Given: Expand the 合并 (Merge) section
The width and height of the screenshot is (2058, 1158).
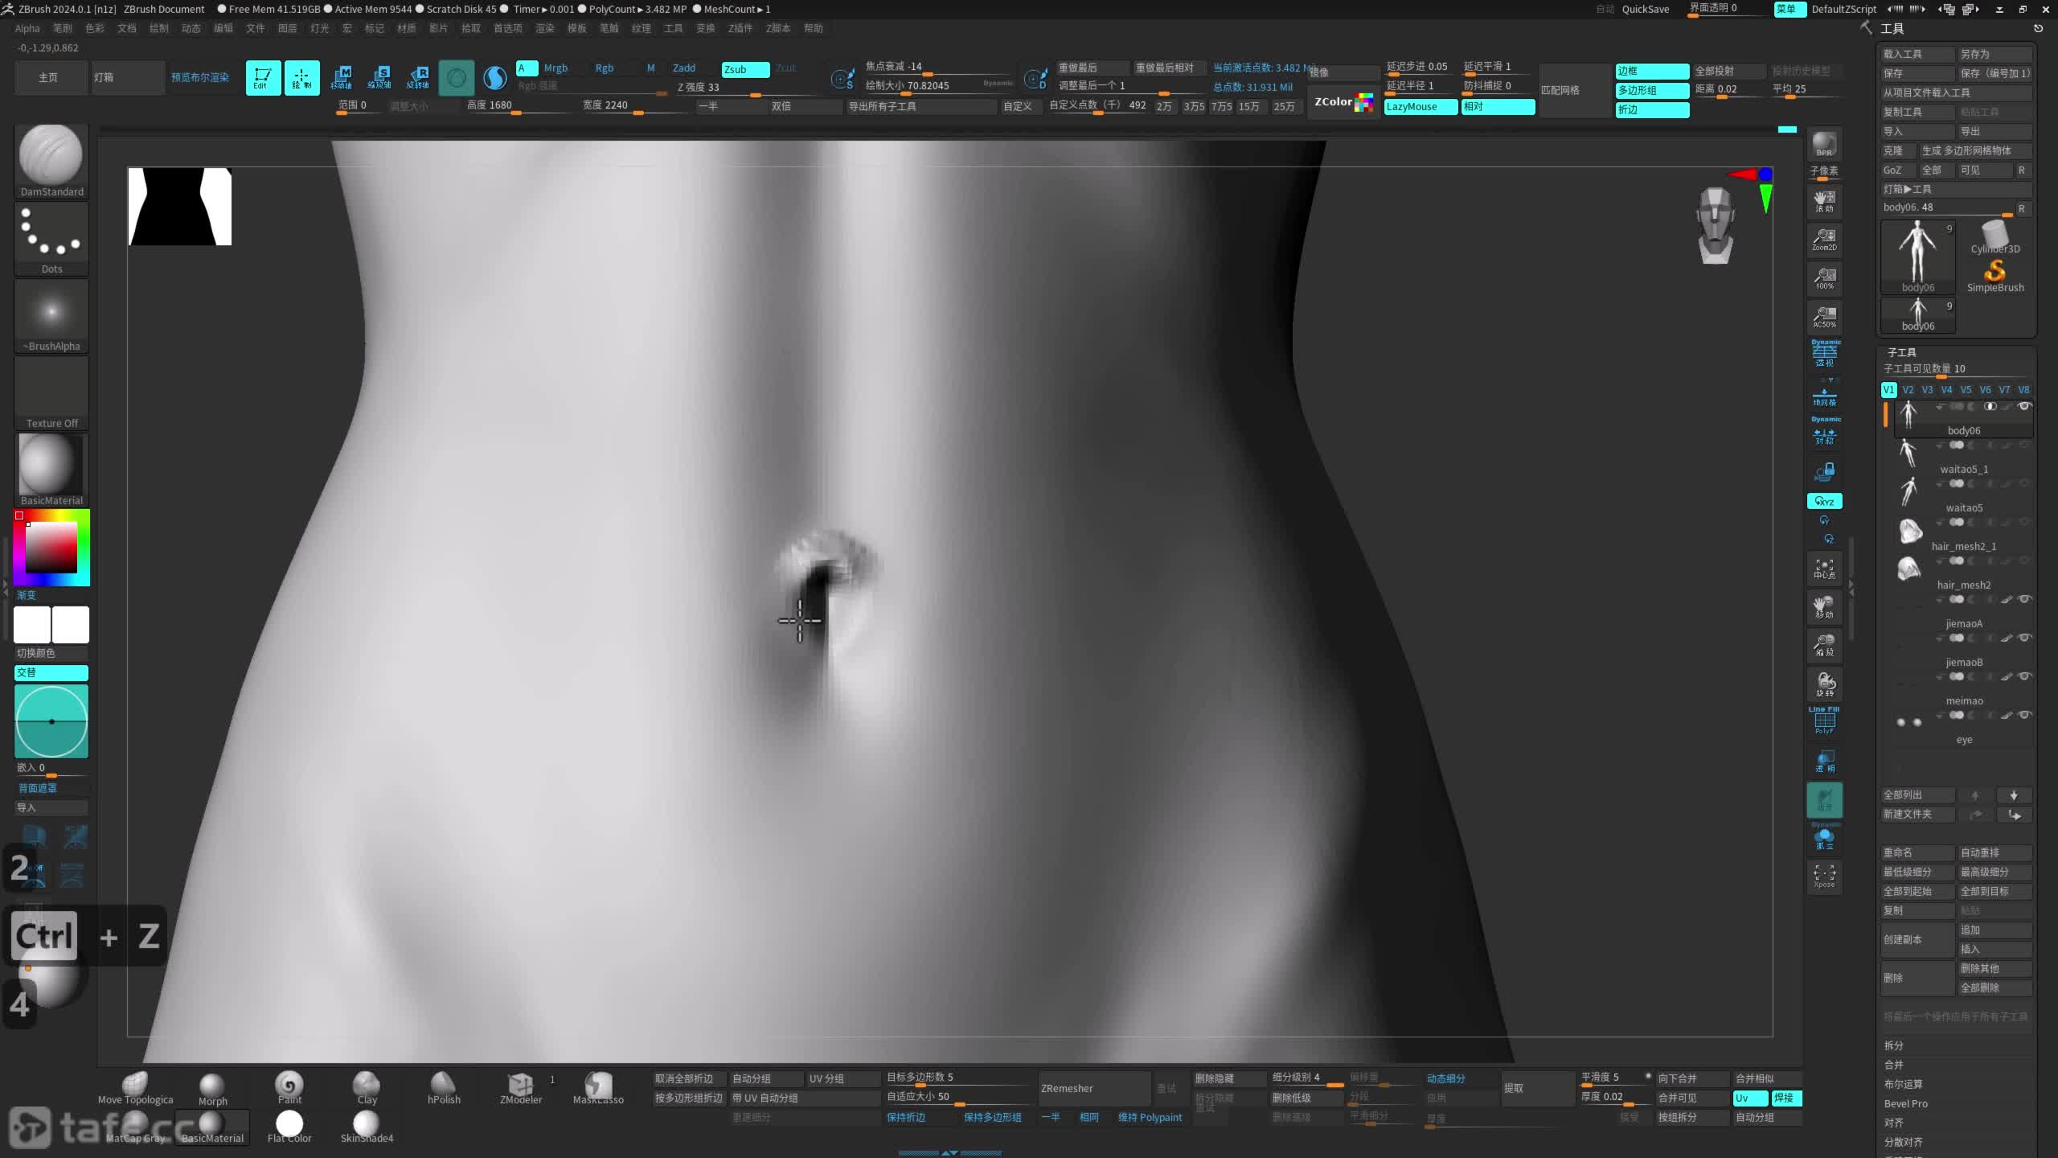Looking at the screenshot, I should coord(1893,1065).
